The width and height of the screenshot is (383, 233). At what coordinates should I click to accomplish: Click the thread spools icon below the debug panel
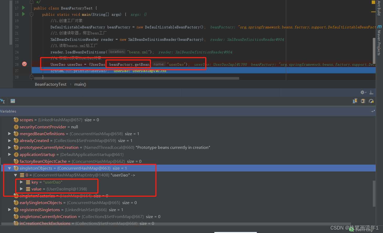(355, 101)
